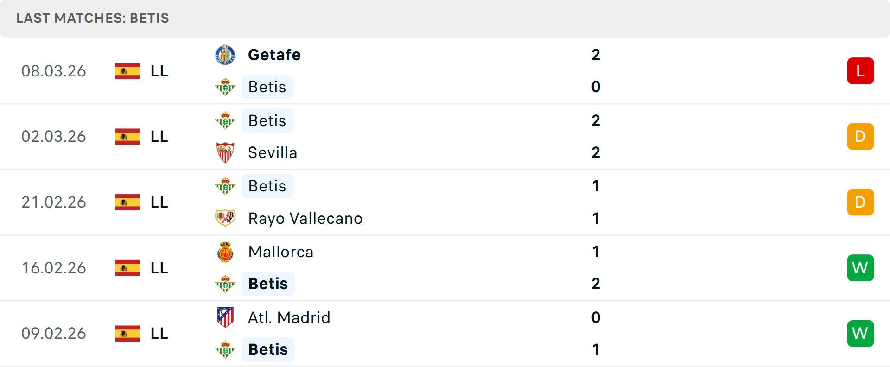Click the W badge for Mallorca match
Viewport: 890px width, 367px height.
coord(860,268)
